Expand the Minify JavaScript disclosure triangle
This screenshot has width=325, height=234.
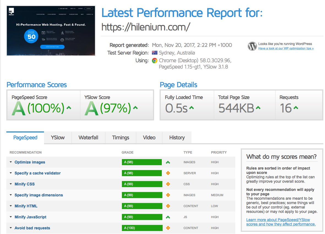pyautogui.click(x=11, y=217)
